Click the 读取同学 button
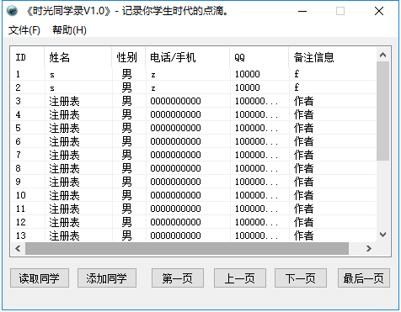 point(40,278)
